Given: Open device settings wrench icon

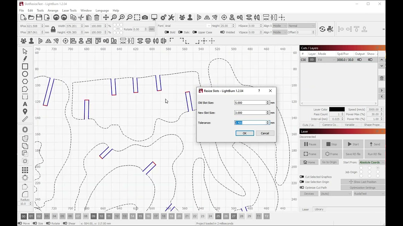Looking at the screenshot, I should tap(171, 18).
